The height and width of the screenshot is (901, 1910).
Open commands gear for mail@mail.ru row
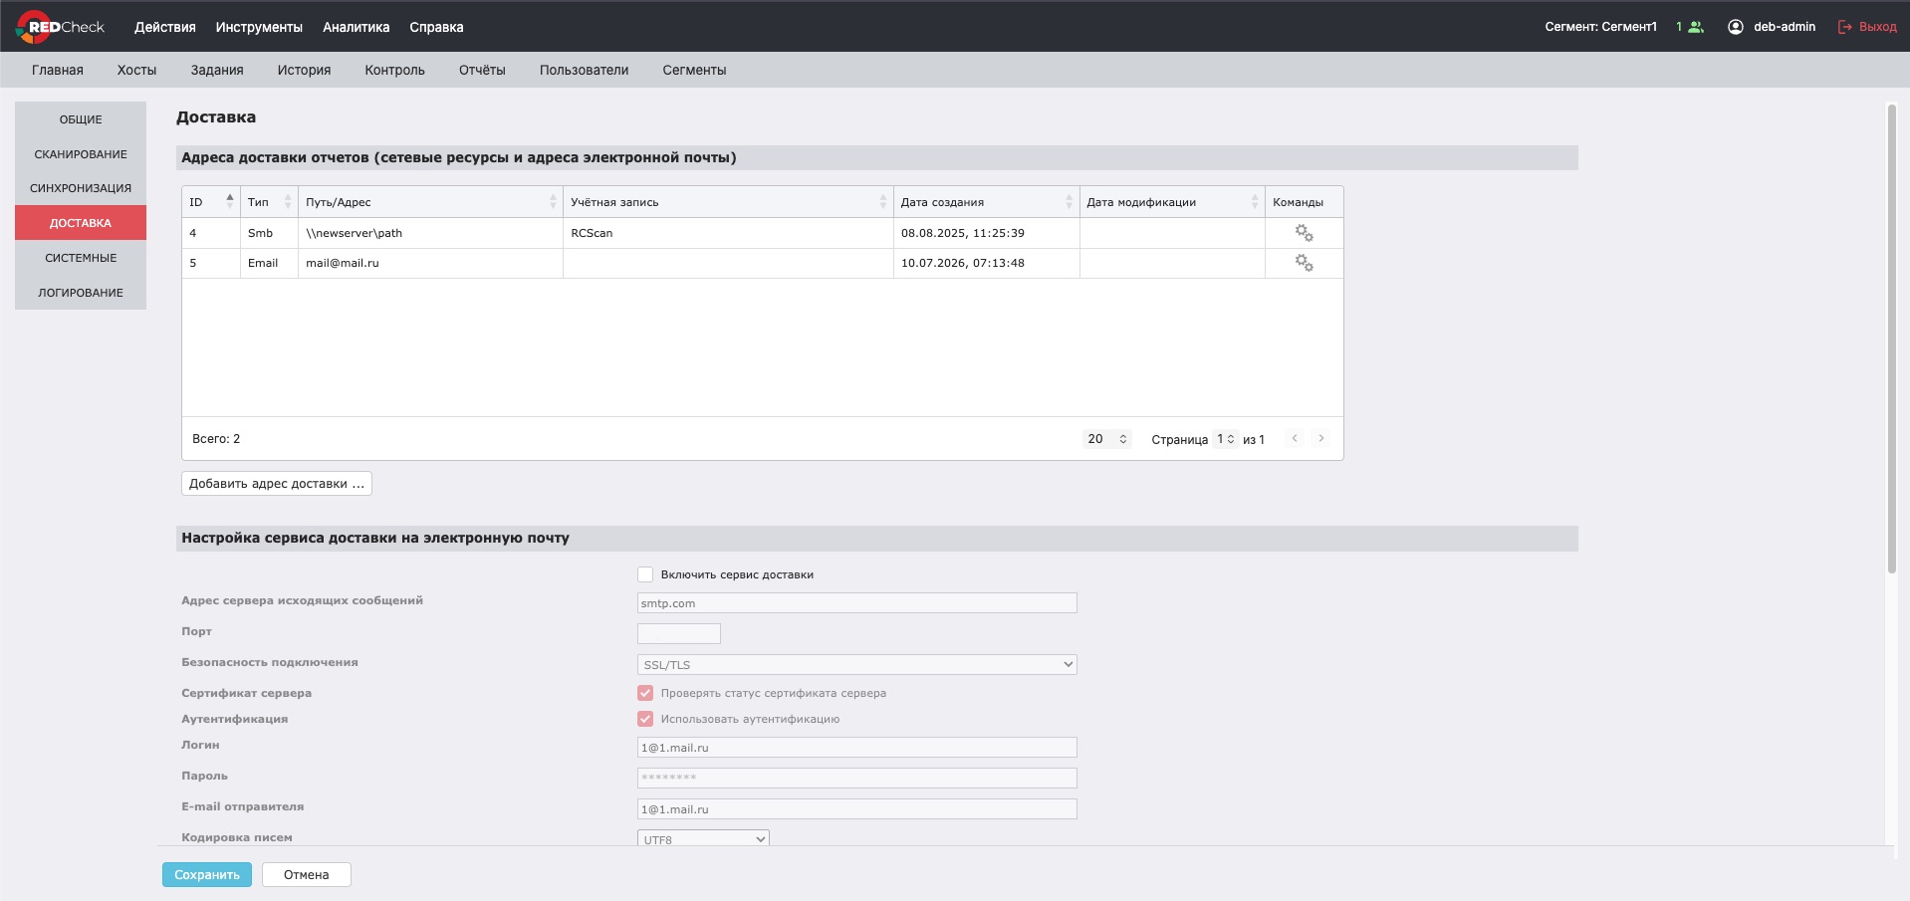pos(1304,263)
